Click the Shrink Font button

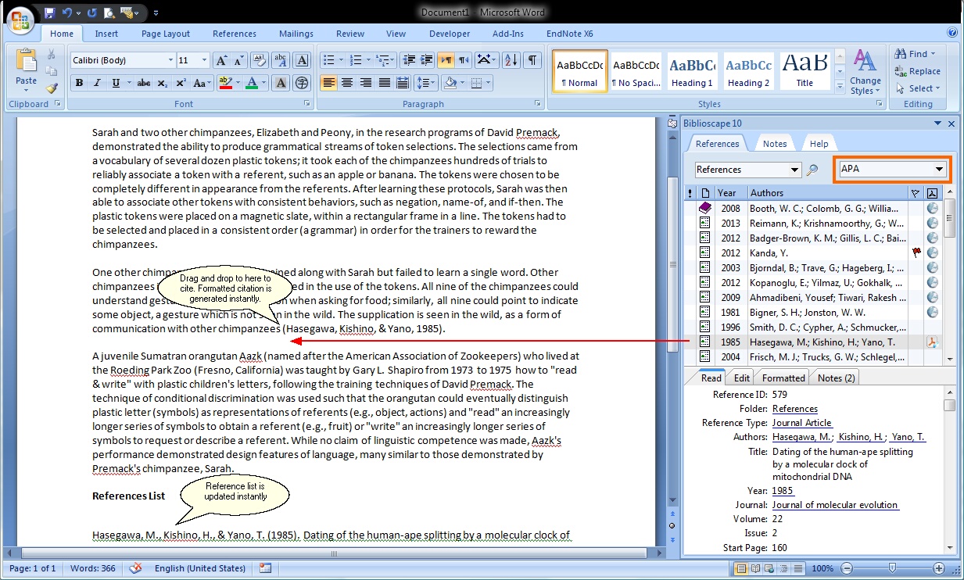click(238, 60)
